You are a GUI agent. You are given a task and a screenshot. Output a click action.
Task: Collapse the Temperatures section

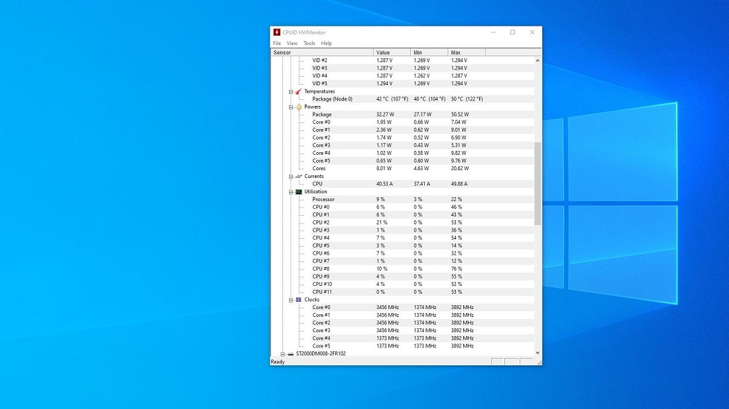pyautogui.click(x=291, y=92)
